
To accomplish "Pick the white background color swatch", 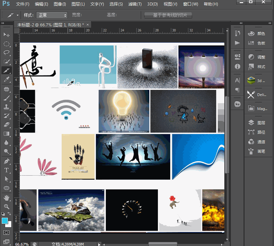I will click(x=10, y=225).
